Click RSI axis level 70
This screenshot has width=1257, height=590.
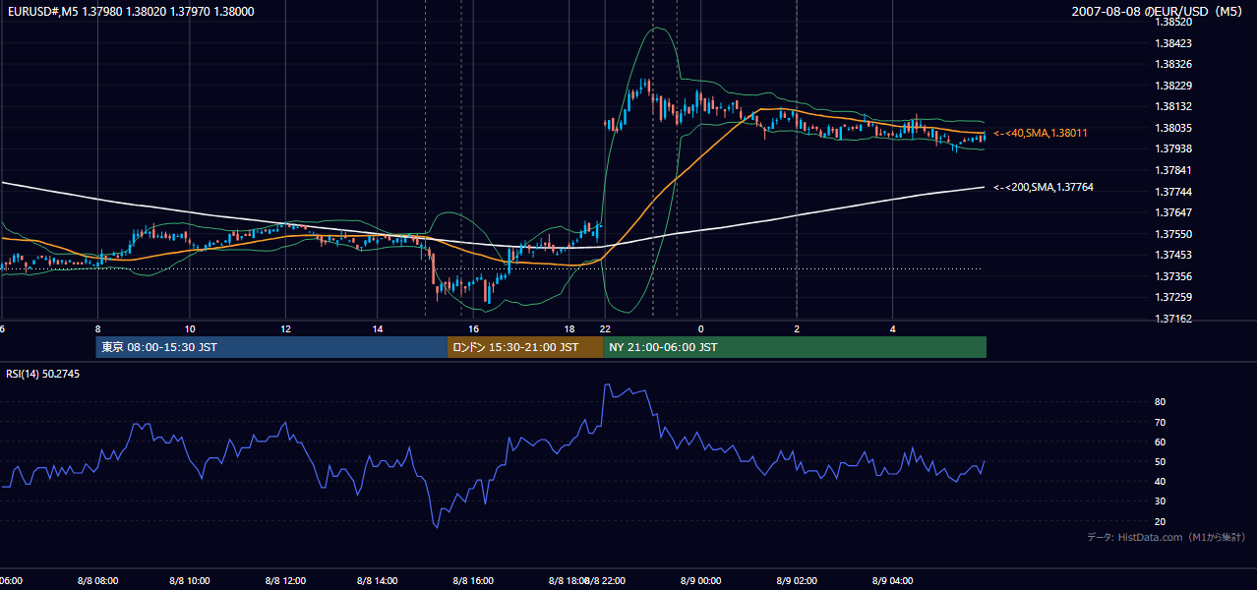[1161, 422]
